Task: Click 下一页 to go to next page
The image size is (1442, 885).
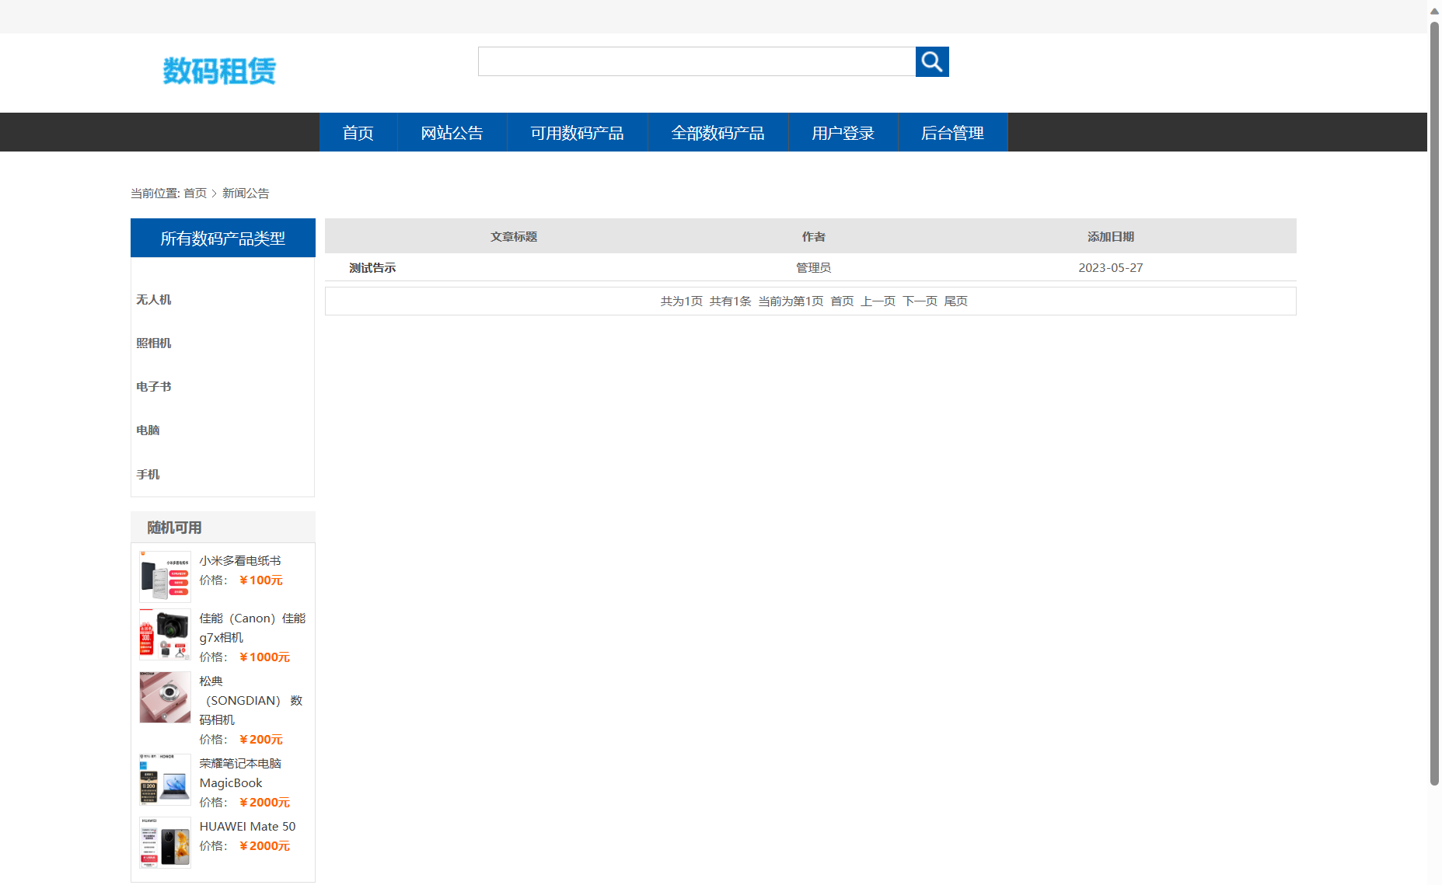Action: [x=920, y=301]
